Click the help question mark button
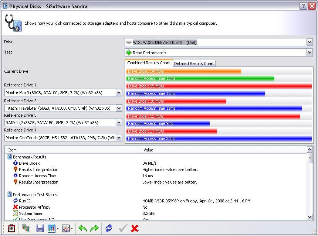This screenshot has height=236, width=318. (303, 6)
